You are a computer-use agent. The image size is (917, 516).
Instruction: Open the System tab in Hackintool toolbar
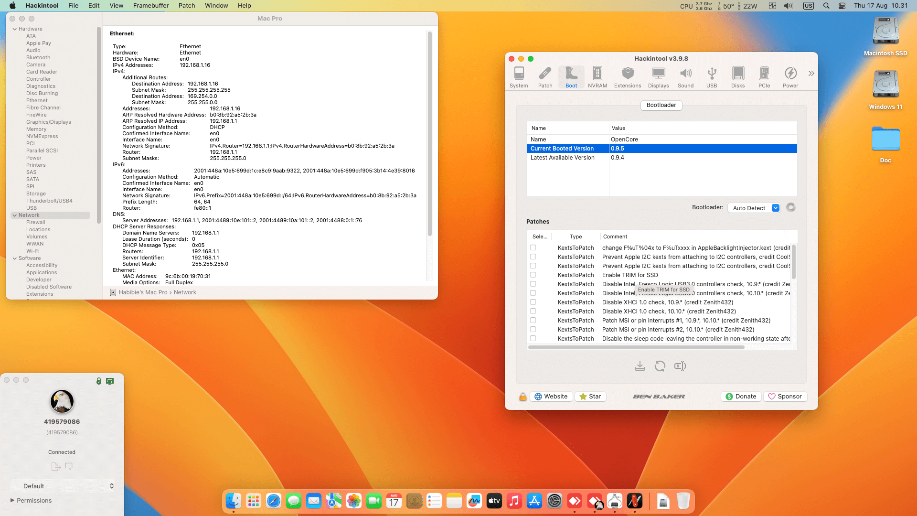click(x=519, y=77)
